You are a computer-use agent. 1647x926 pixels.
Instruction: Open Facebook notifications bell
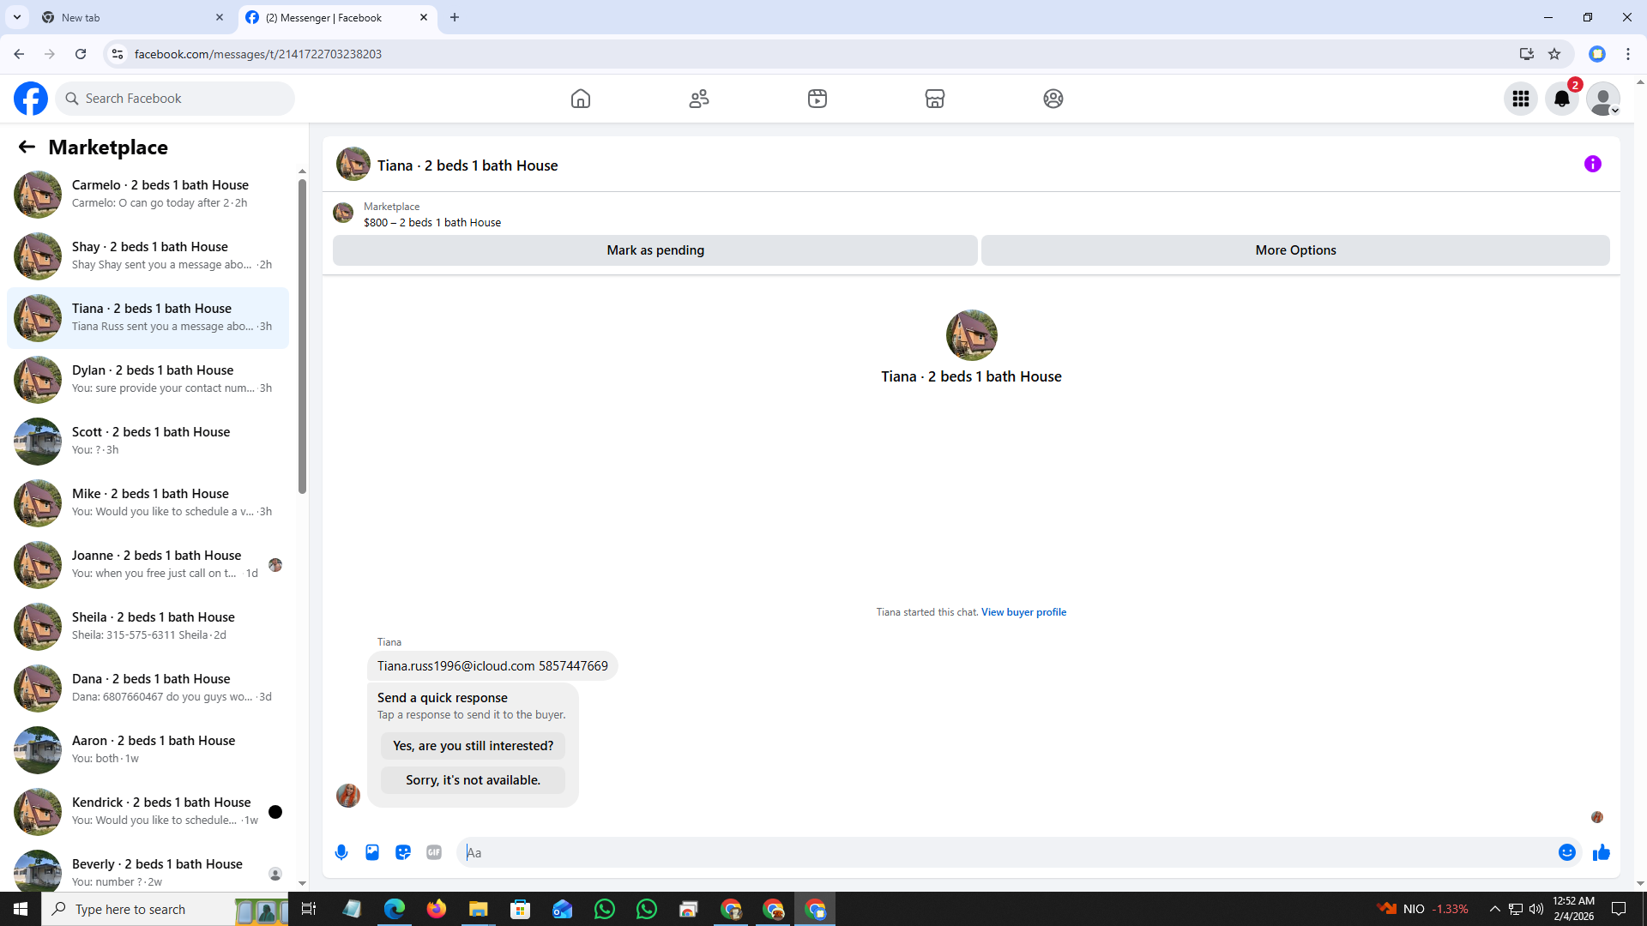(1561, 99)
